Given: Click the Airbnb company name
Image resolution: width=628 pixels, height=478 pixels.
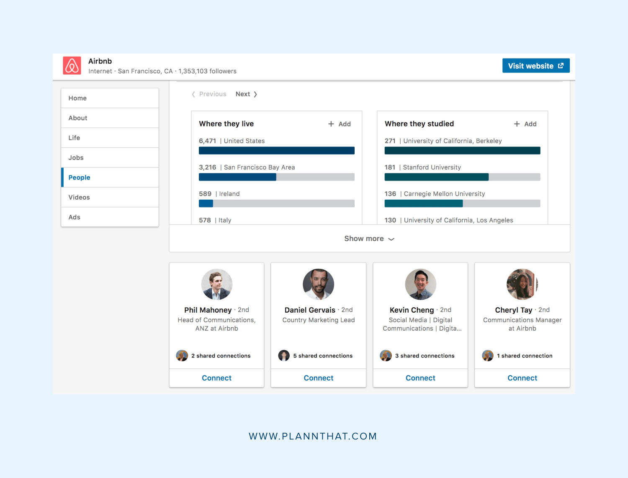Looking at the screenshot, I should (x=100, y=61).
